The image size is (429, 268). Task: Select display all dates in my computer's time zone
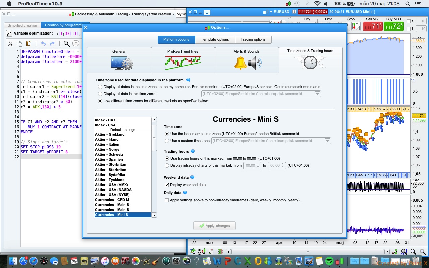100,87
